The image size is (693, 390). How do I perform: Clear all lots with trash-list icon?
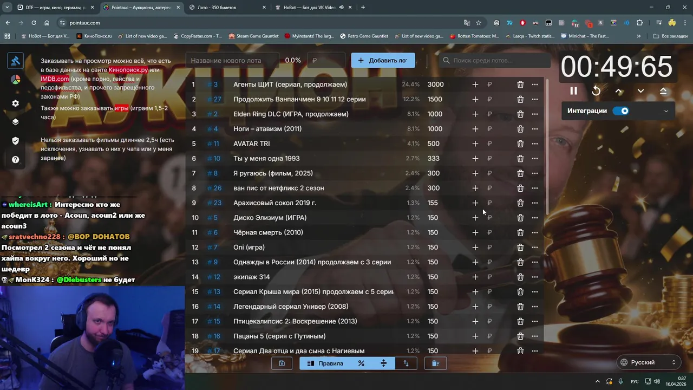tap(435, 363)
